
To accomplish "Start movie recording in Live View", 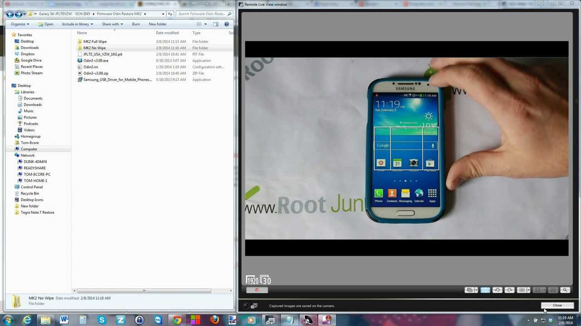I will pyautogui.click(x=257, y=290).
